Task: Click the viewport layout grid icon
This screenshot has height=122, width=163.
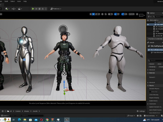Action: [x=137, y=14]
